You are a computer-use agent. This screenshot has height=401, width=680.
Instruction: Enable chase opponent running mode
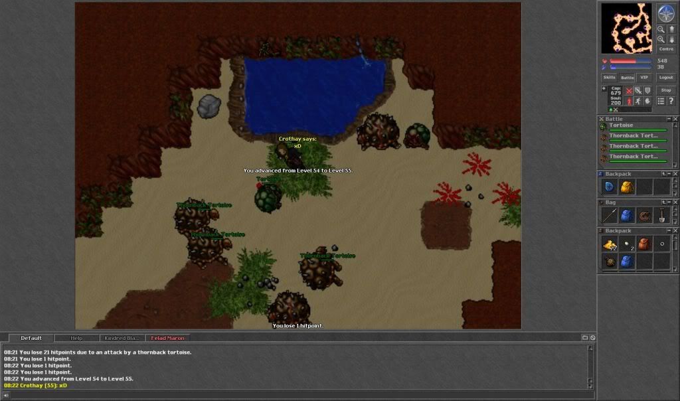[637, 101]
